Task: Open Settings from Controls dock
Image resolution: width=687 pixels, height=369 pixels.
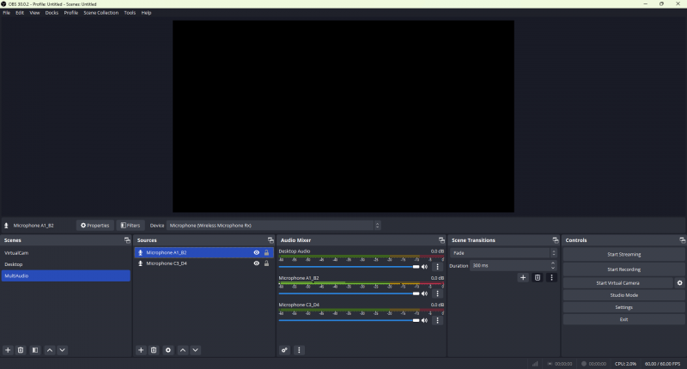Action: click(x=624, y=307)
